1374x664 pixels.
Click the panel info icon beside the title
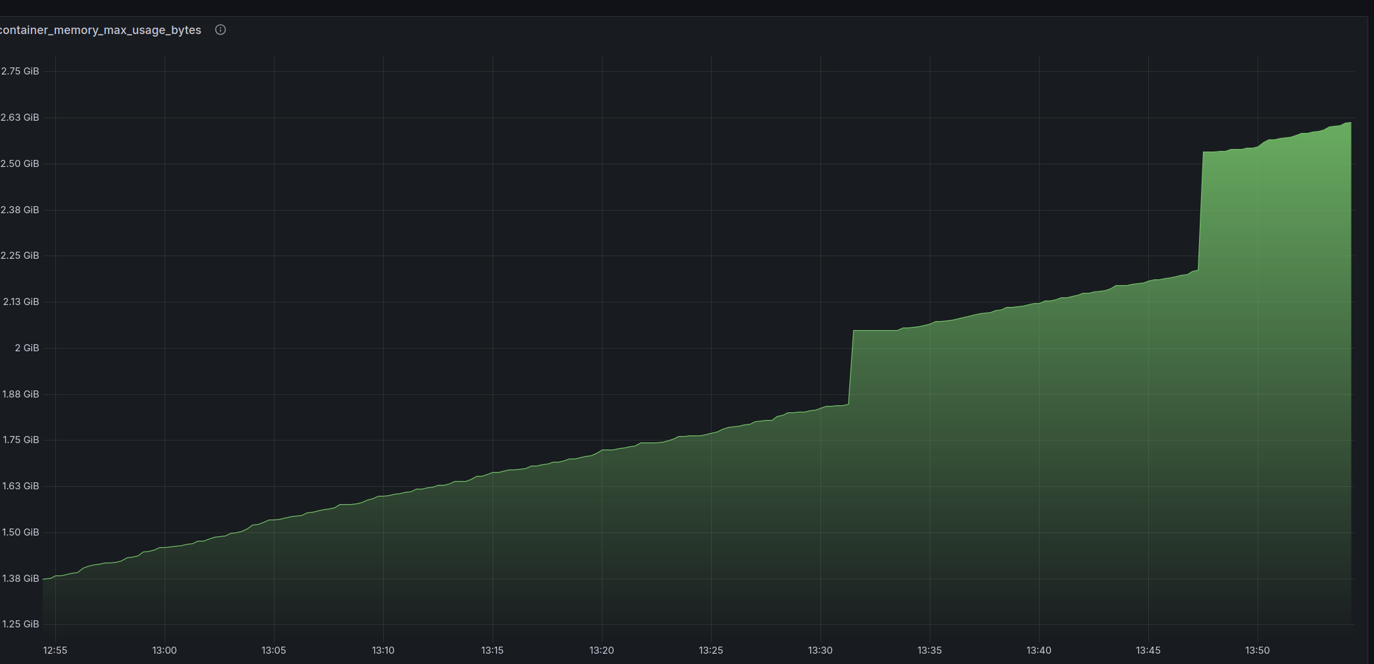pyautogui.click(x=221, y=30)
